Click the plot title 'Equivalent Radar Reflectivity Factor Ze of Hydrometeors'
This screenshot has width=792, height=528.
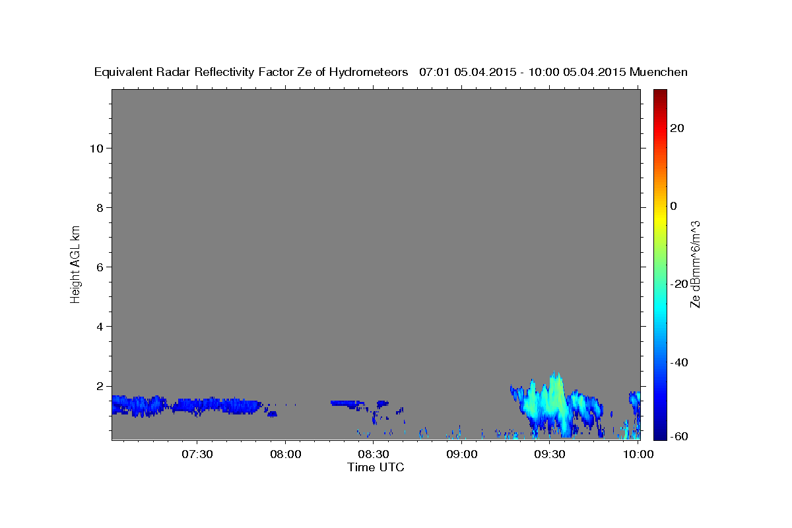click(x=251, y=72)
